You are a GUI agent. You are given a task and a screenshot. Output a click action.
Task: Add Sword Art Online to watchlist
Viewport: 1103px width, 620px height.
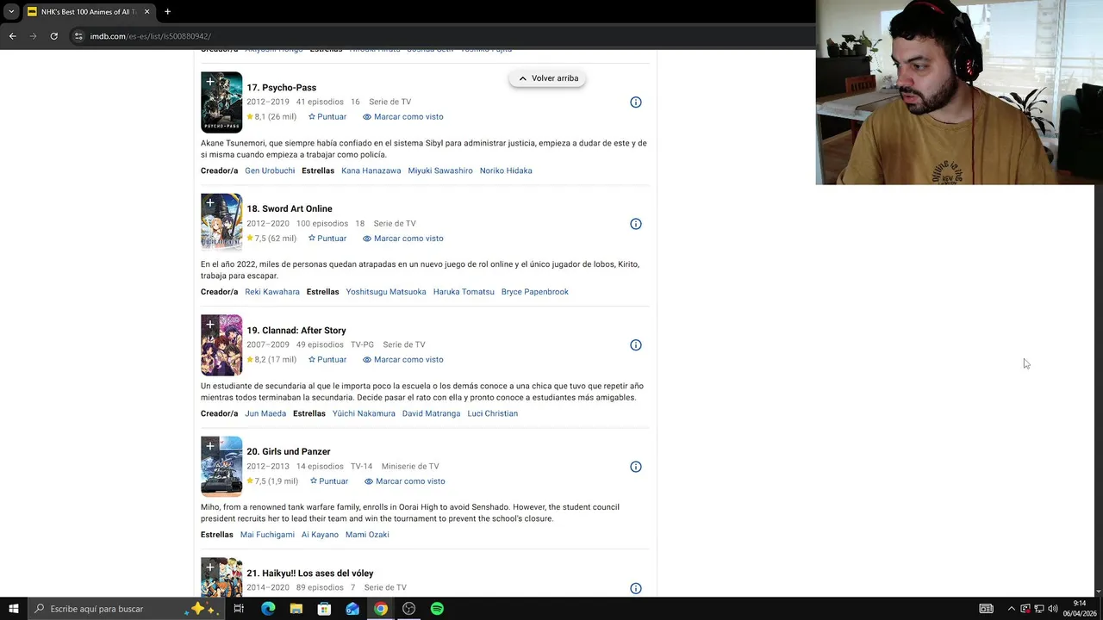tap(209, 203)
